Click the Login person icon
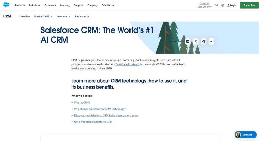 pyautogui.click(x=229, y=5)
